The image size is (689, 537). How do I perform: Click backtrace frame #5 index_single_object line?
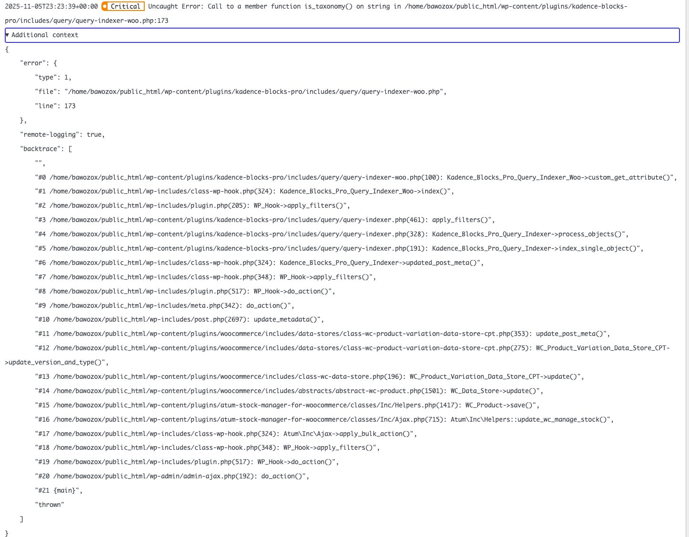tap(339, 248)
